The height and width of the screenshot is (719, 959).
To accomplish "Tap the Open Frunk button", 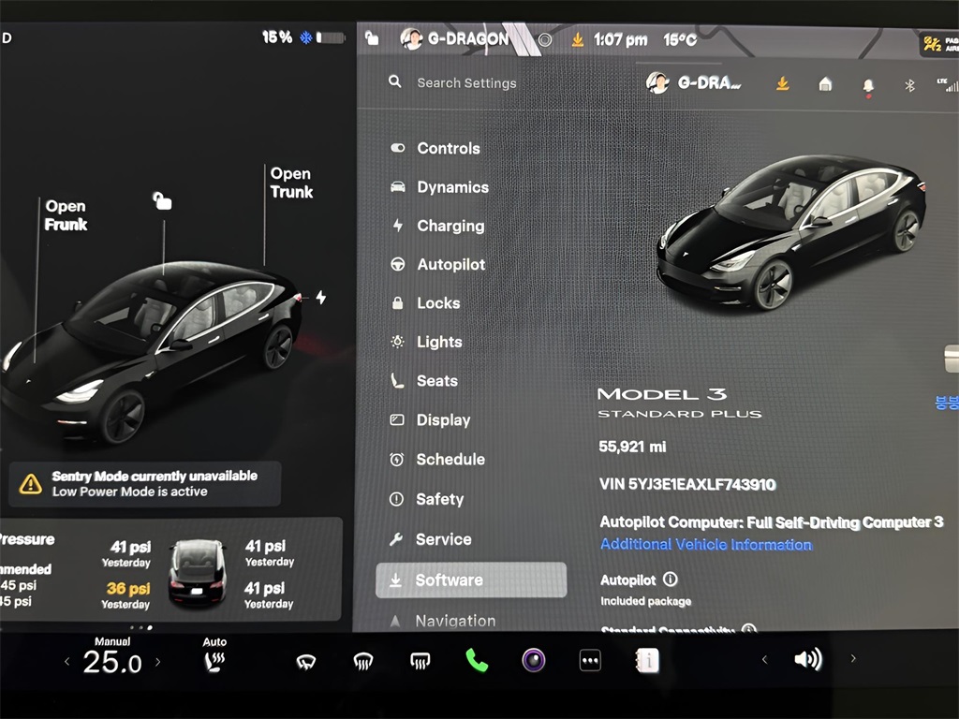I will click(66, 215).
